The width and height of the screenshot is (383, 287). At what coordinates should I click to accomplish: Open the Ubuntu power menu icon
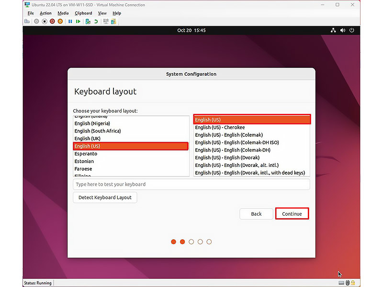[x=352, y=30]
